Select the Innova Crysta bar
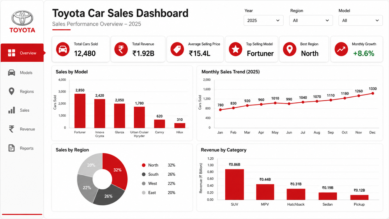The height and width of the screenshot is (219, 389). (100, 114)
